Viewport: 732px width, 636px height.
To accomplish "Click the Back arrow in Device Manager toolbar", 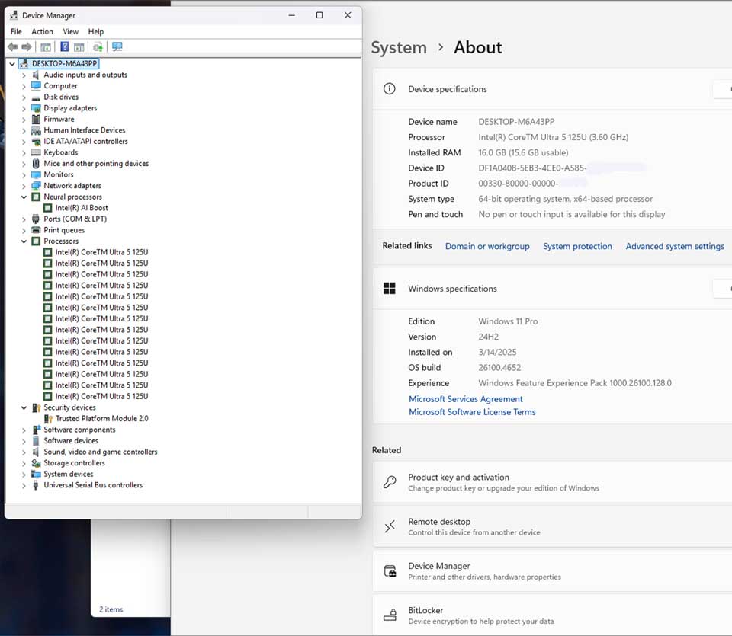I will [12, 46].
